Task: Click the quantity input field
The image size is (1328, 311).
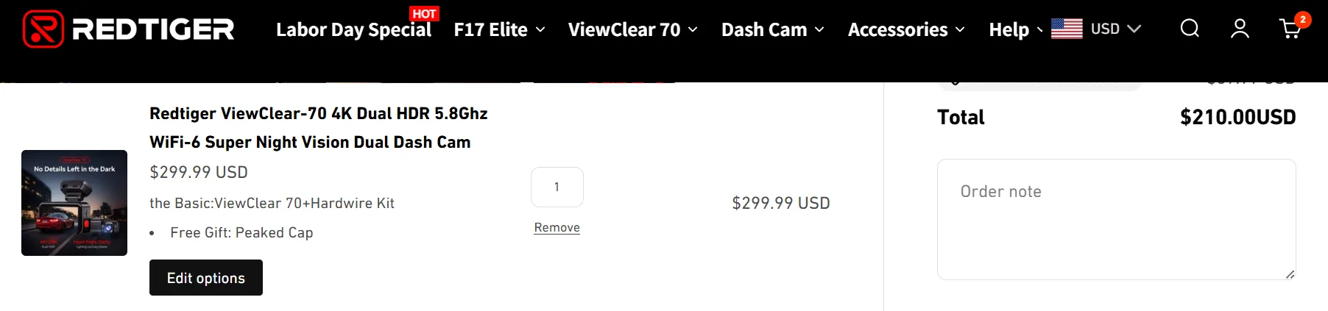Action: tap(557, 187)
